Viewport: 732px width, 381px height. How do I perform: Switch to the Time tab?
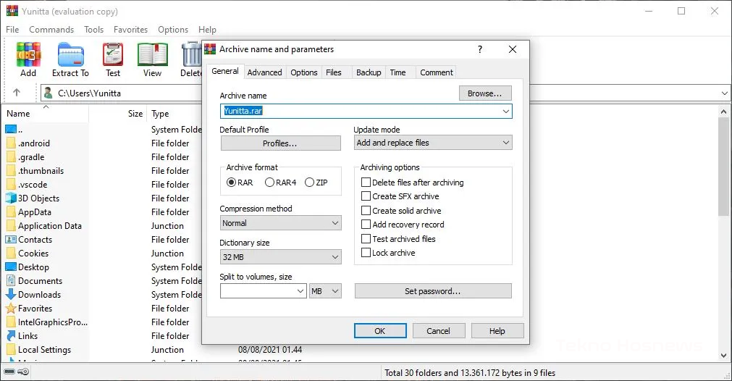(397, 72)
